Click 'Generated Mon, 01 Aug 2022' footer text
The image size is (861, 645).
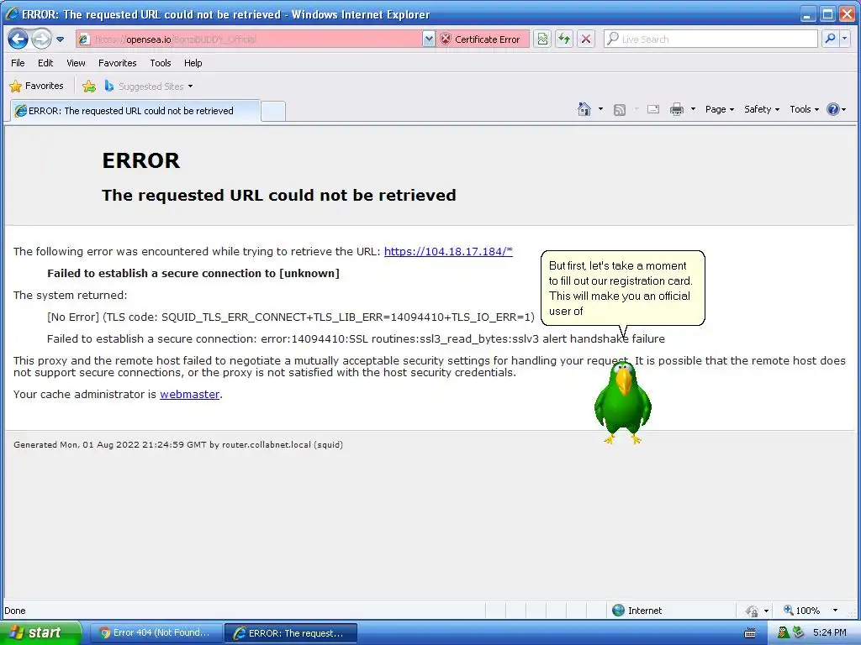click(x=178, y=445)
